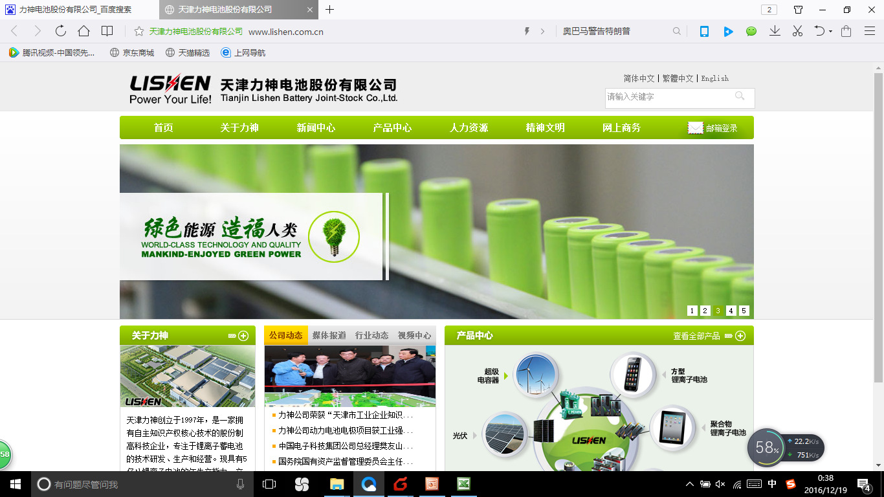This screenshot has height=497, width=884.
Task: Click the browser forward arrow
Action: click(x=37, y=31)
